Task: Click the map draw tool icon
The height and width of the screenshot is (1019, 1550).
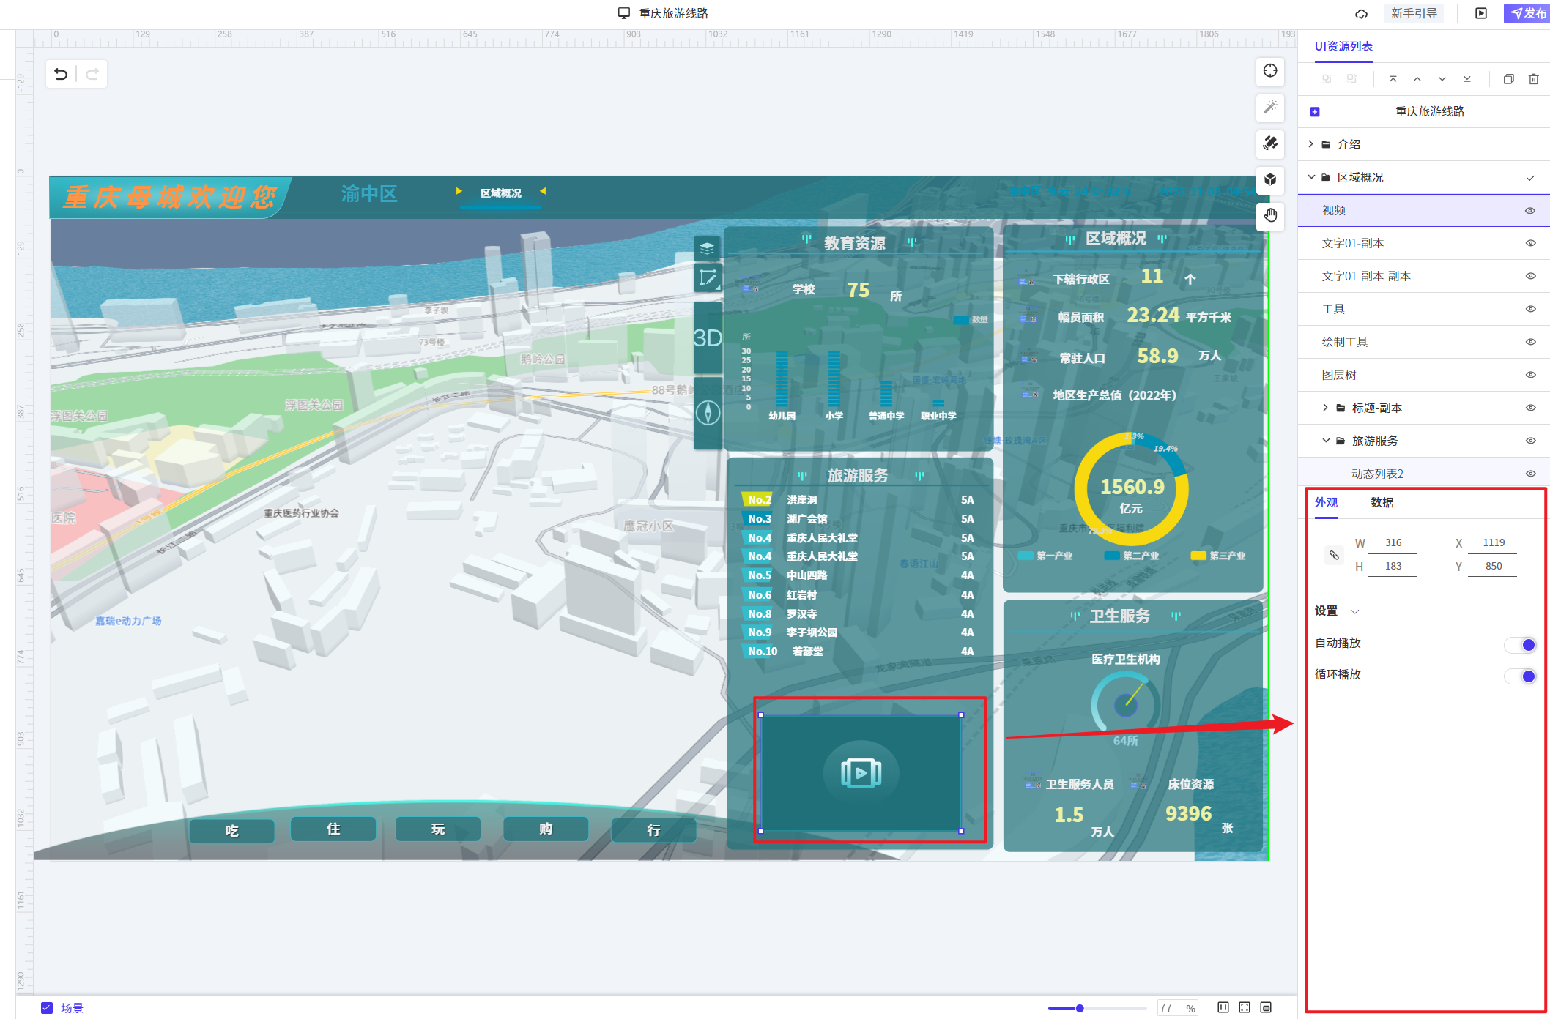Action: point(708,278)
